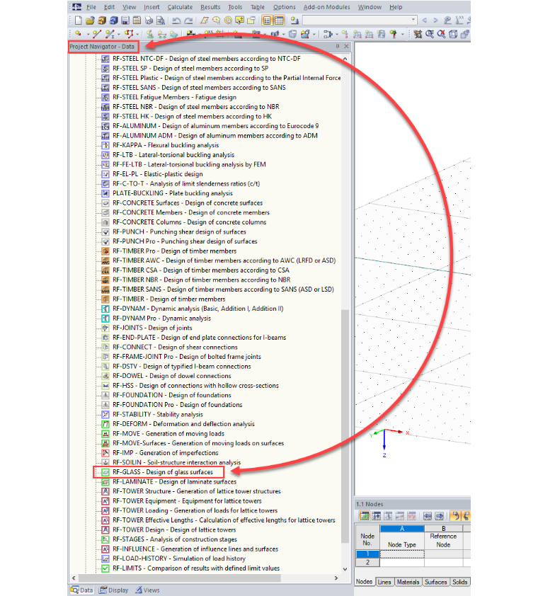Open the Results menu
The width and height of the screenshot is (538, 596).
pos(210,7)
